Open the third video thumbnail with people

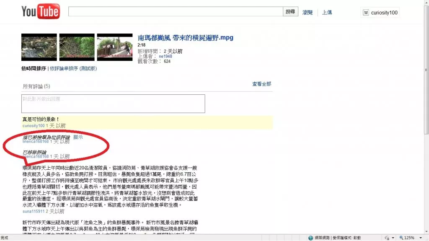tap(115, 47)
